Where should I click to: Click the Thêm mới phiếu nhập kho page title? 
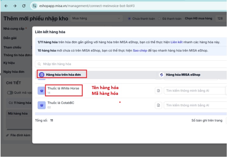click(x=36, y=19)
